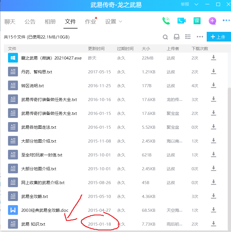This screenshot has height=232, width=231.
Task: Start a group voice call
Action: pyautogui.click(x=166, y=21)
